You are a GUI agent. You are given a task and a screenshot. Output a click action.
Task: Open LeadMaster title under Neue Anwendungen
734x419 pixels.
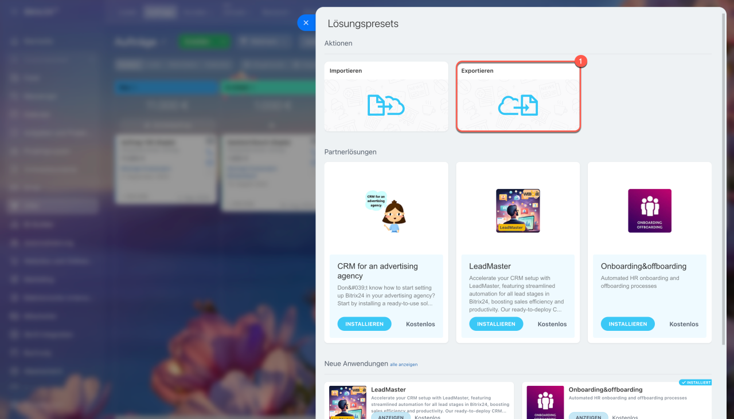388,390
